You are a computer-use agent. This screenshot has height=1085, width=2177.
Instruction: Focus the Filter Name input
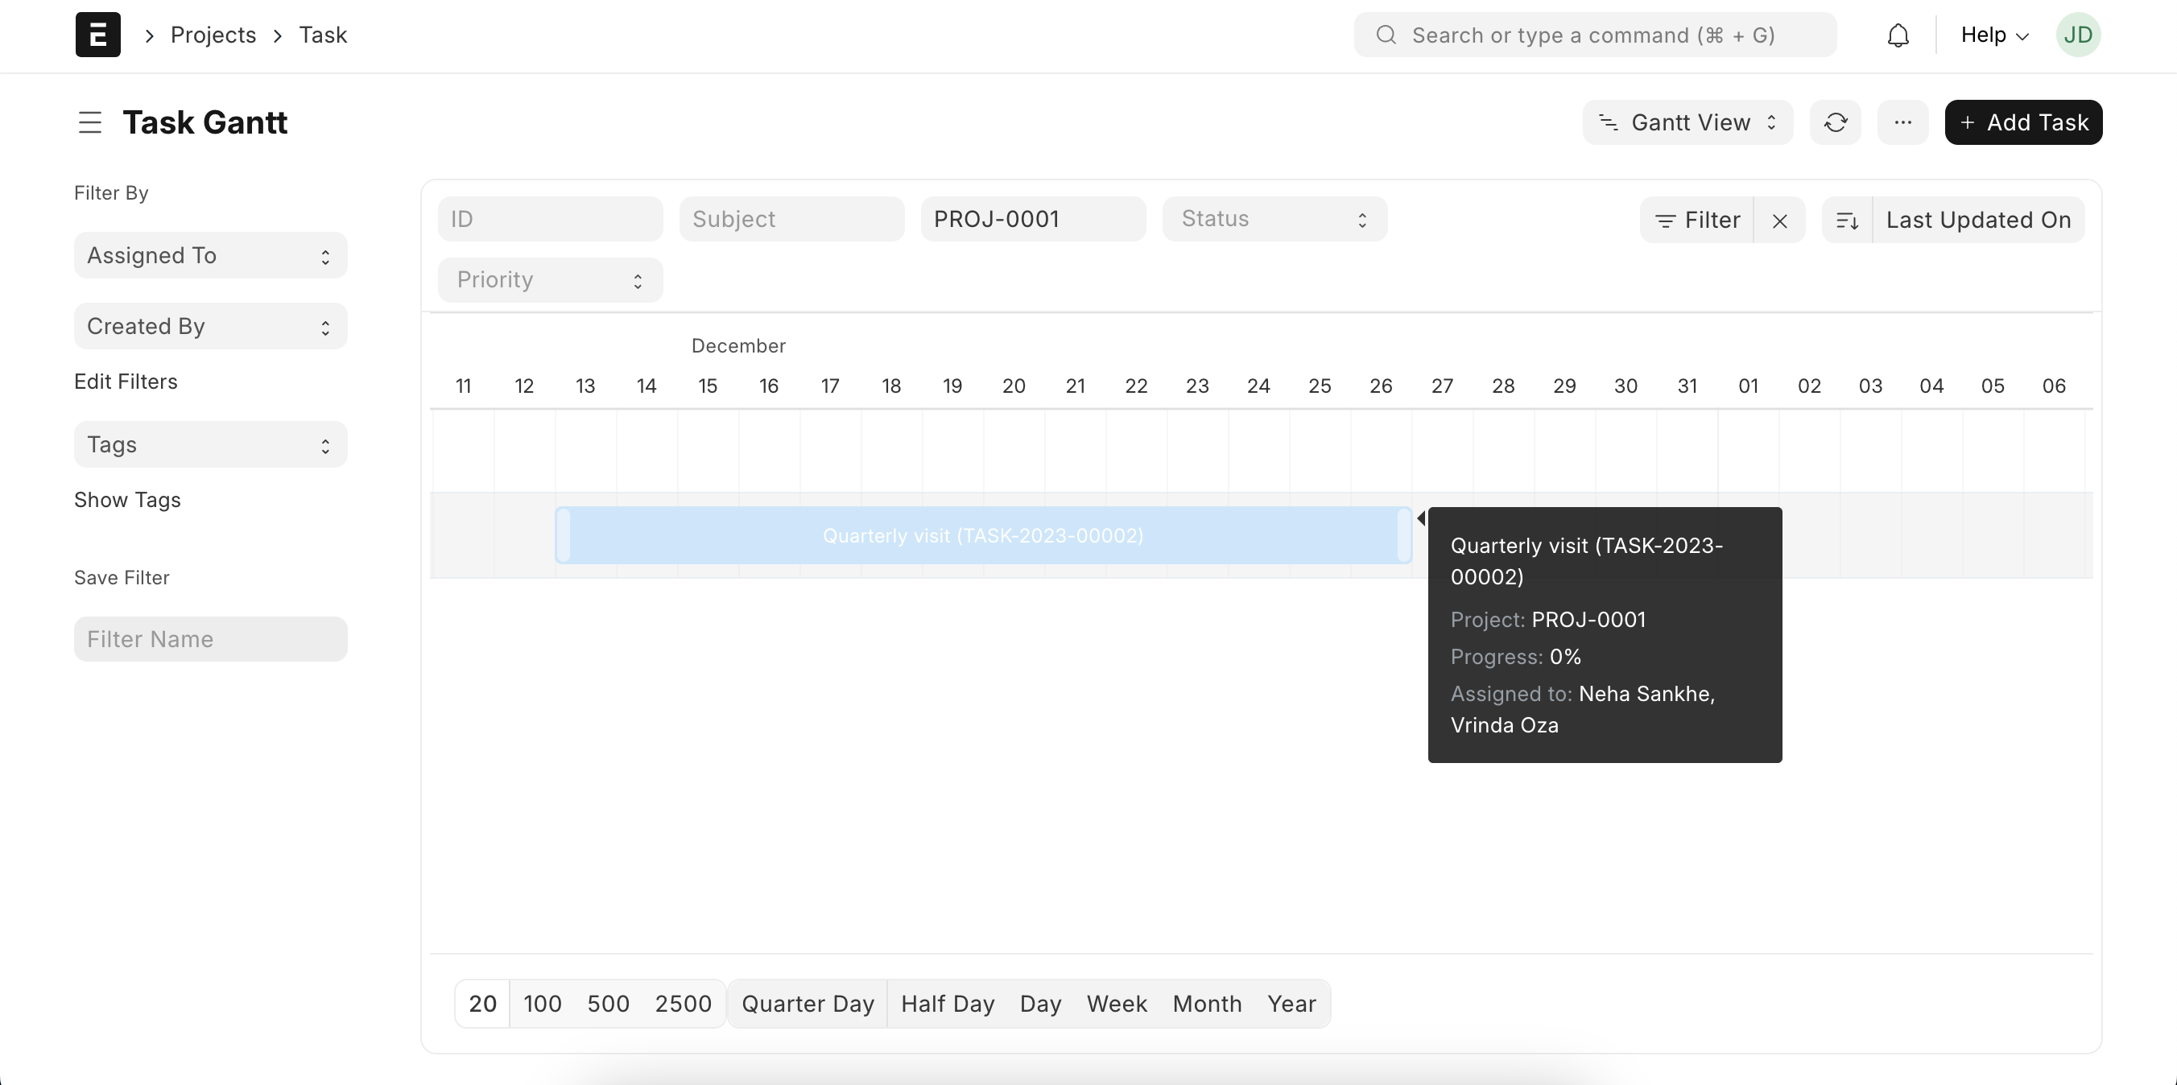[210, 639]
